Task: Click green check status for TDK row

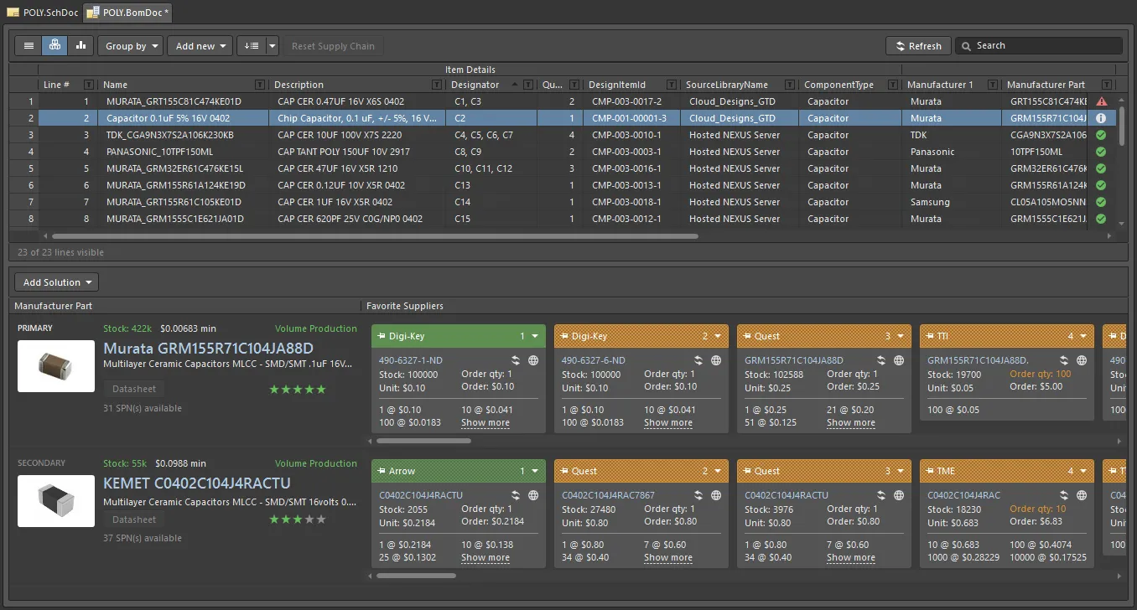Action: pyautogui.click(x=1101, y=135)
